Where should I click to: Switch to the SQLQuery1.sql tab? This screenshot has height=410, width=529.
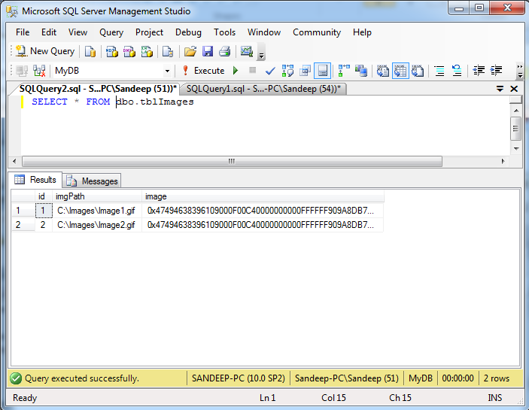point(263,89)
